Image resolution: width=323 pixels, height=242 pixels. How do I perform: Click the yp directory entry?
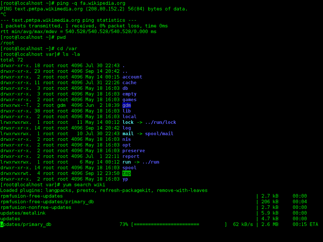point(125,179)
